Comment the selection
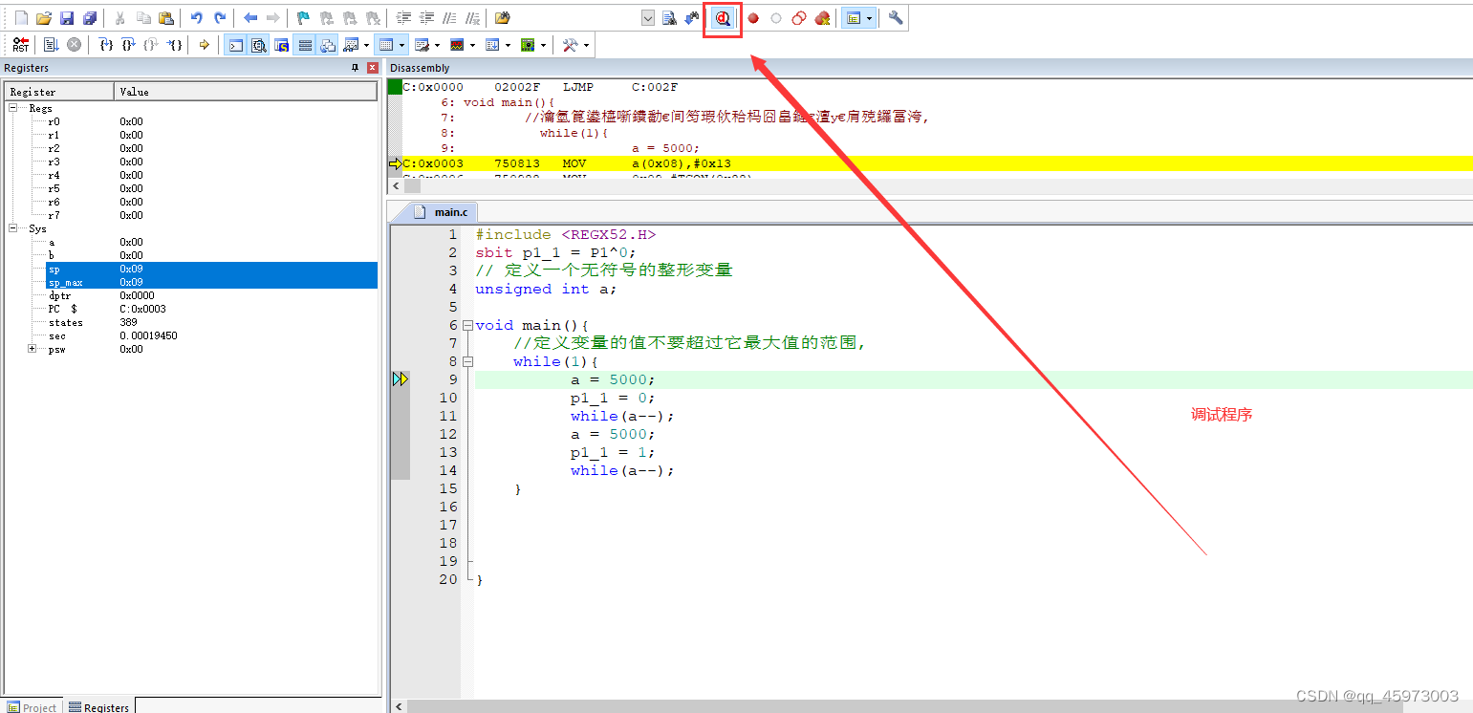The width and height of the screenshot is (1473, 713). click(x=449, y=17)
